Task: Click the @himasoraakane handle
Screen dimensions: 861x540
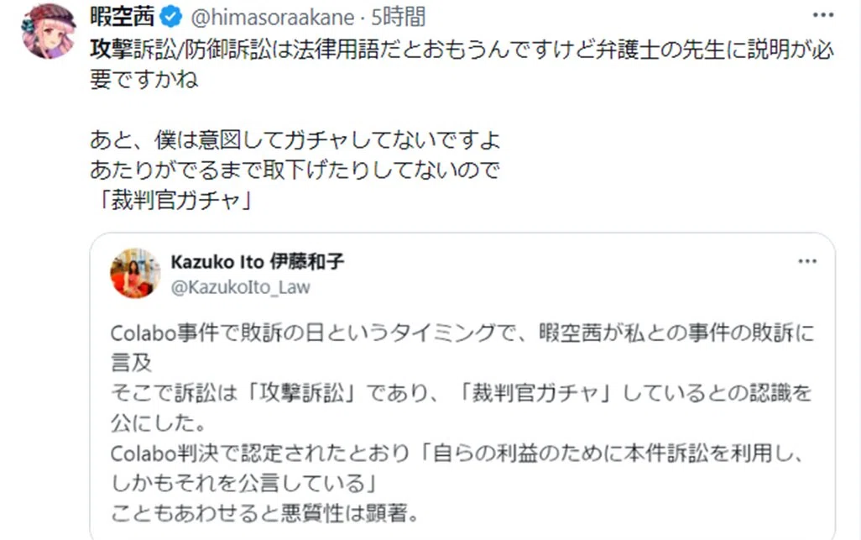Action: [x=273, y=18]
